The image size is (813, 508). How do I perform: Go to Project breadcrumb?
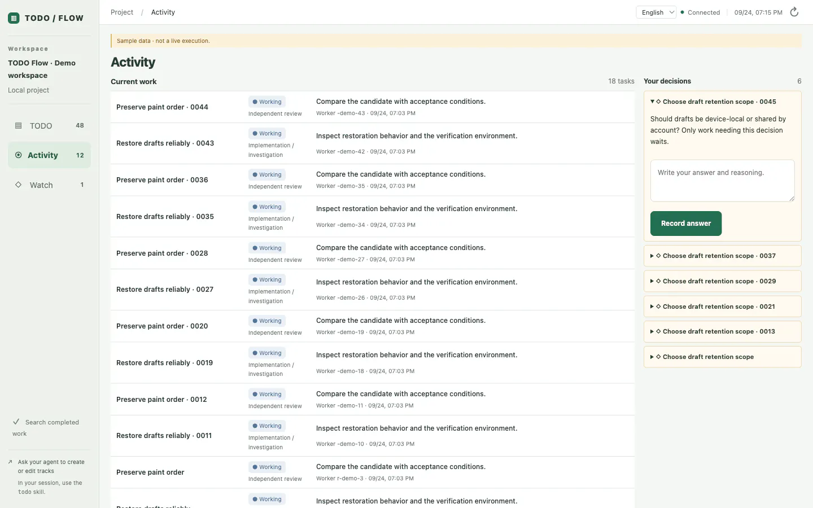(122, 12)
